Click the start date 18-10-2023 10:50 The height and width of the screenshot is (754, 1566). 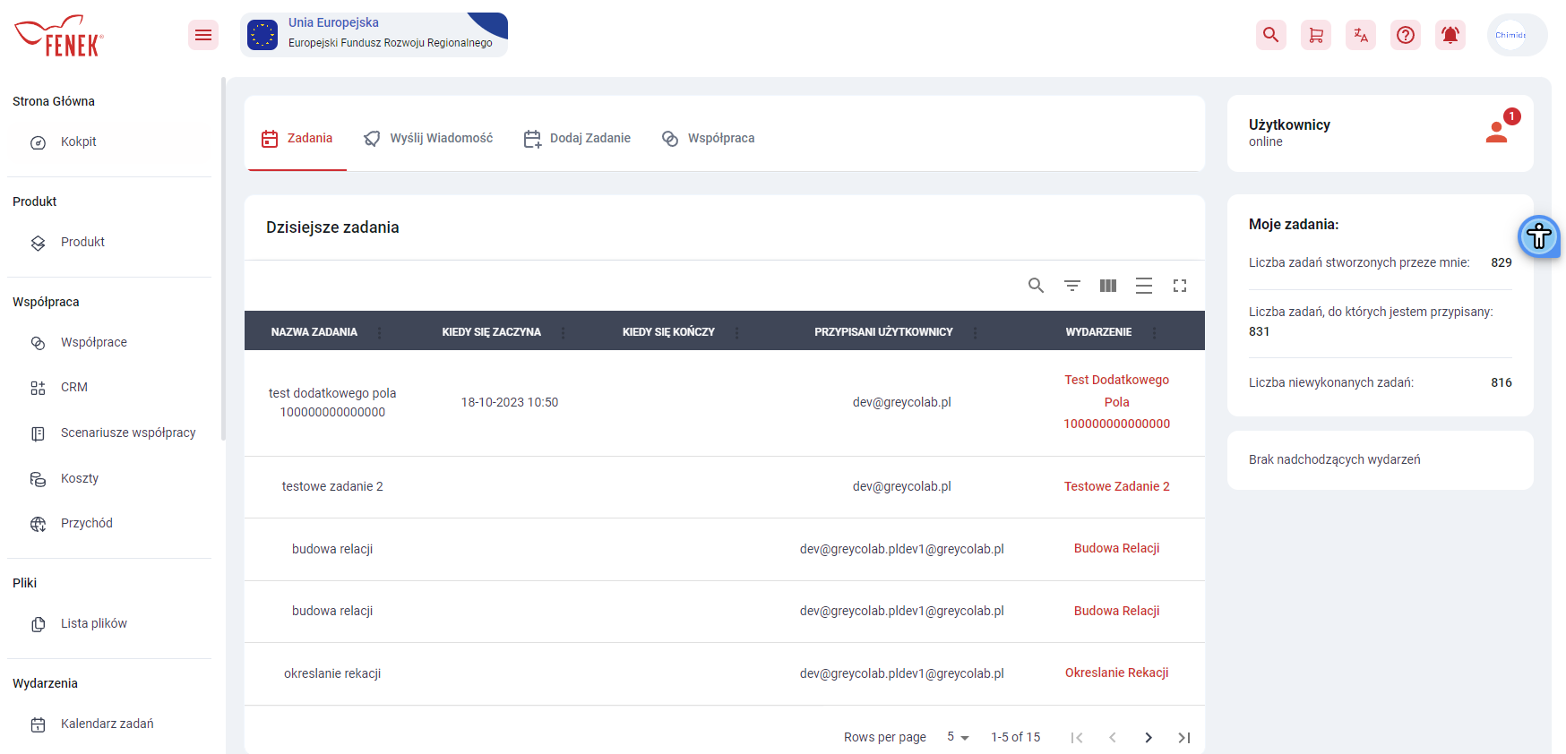tap(510, 402)
